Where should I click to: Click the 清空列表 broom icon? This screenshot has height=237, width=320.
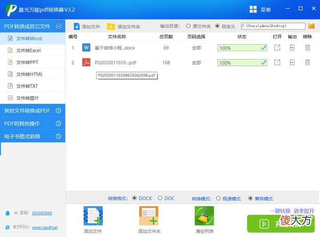tap(204, 216)
